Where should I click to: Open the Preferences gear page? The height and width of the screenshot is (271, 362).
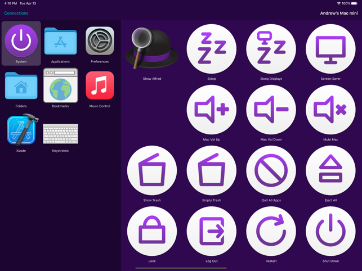pos(100,41)
